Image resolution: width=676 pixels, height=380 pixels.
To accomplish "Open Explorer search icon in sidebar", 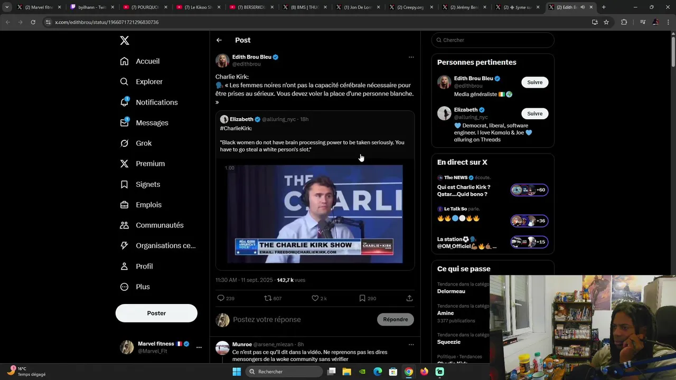I will click(124, 82).
